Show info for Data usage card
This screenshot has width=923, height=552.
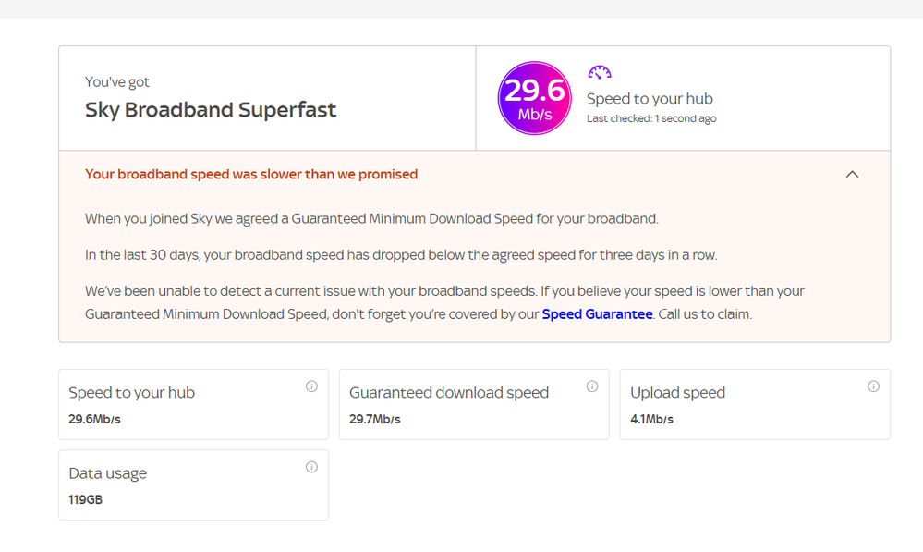[x=311, y=467]
